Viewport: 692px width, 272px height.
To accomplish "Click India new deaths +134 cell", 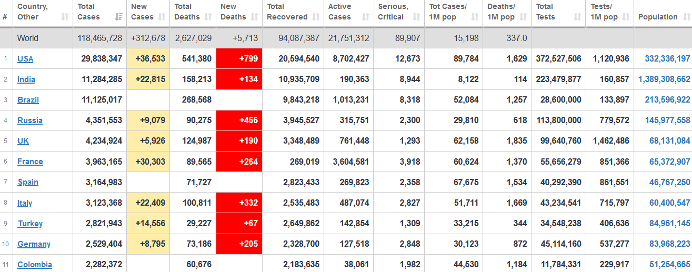I will [x=239, y=79].
